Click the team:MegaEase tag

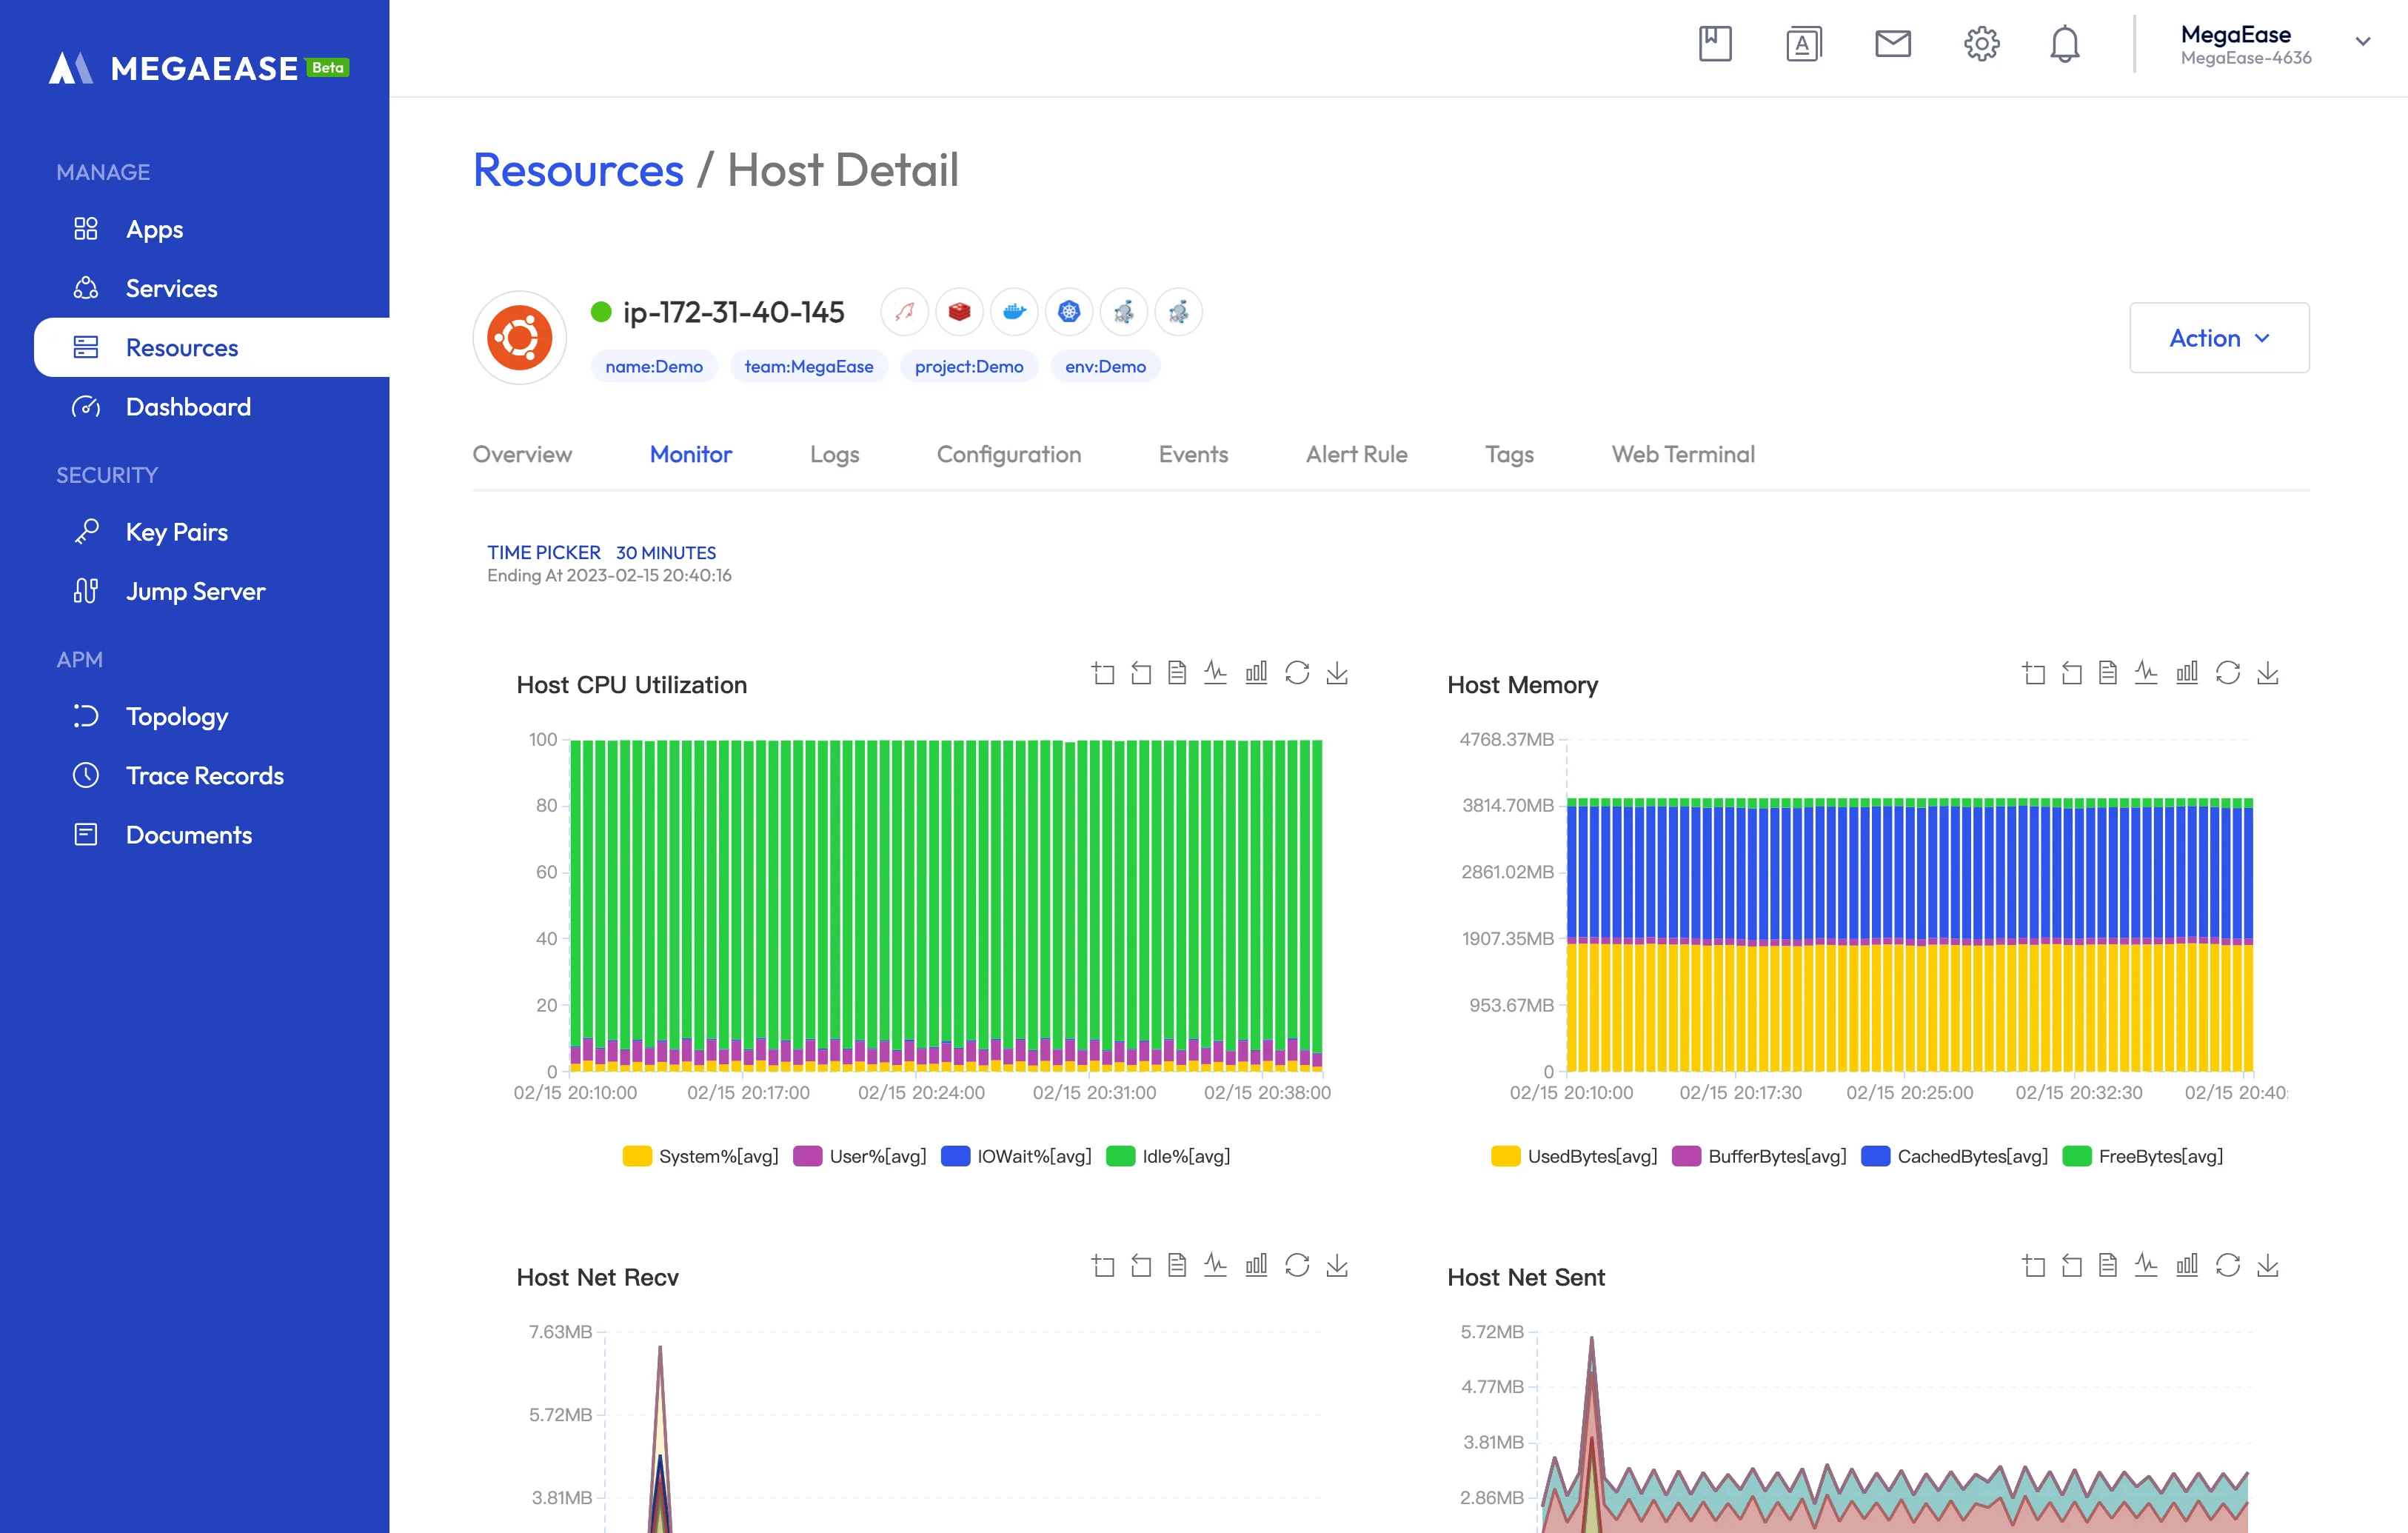(809, 366)
